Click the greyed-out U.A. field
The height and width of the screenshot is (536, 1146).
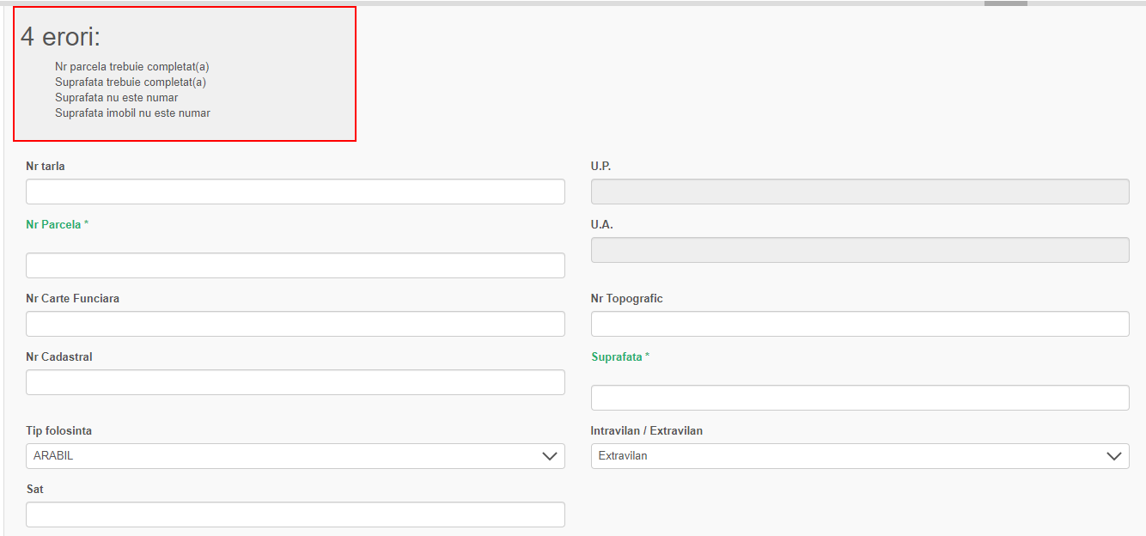tap(859, 250)
